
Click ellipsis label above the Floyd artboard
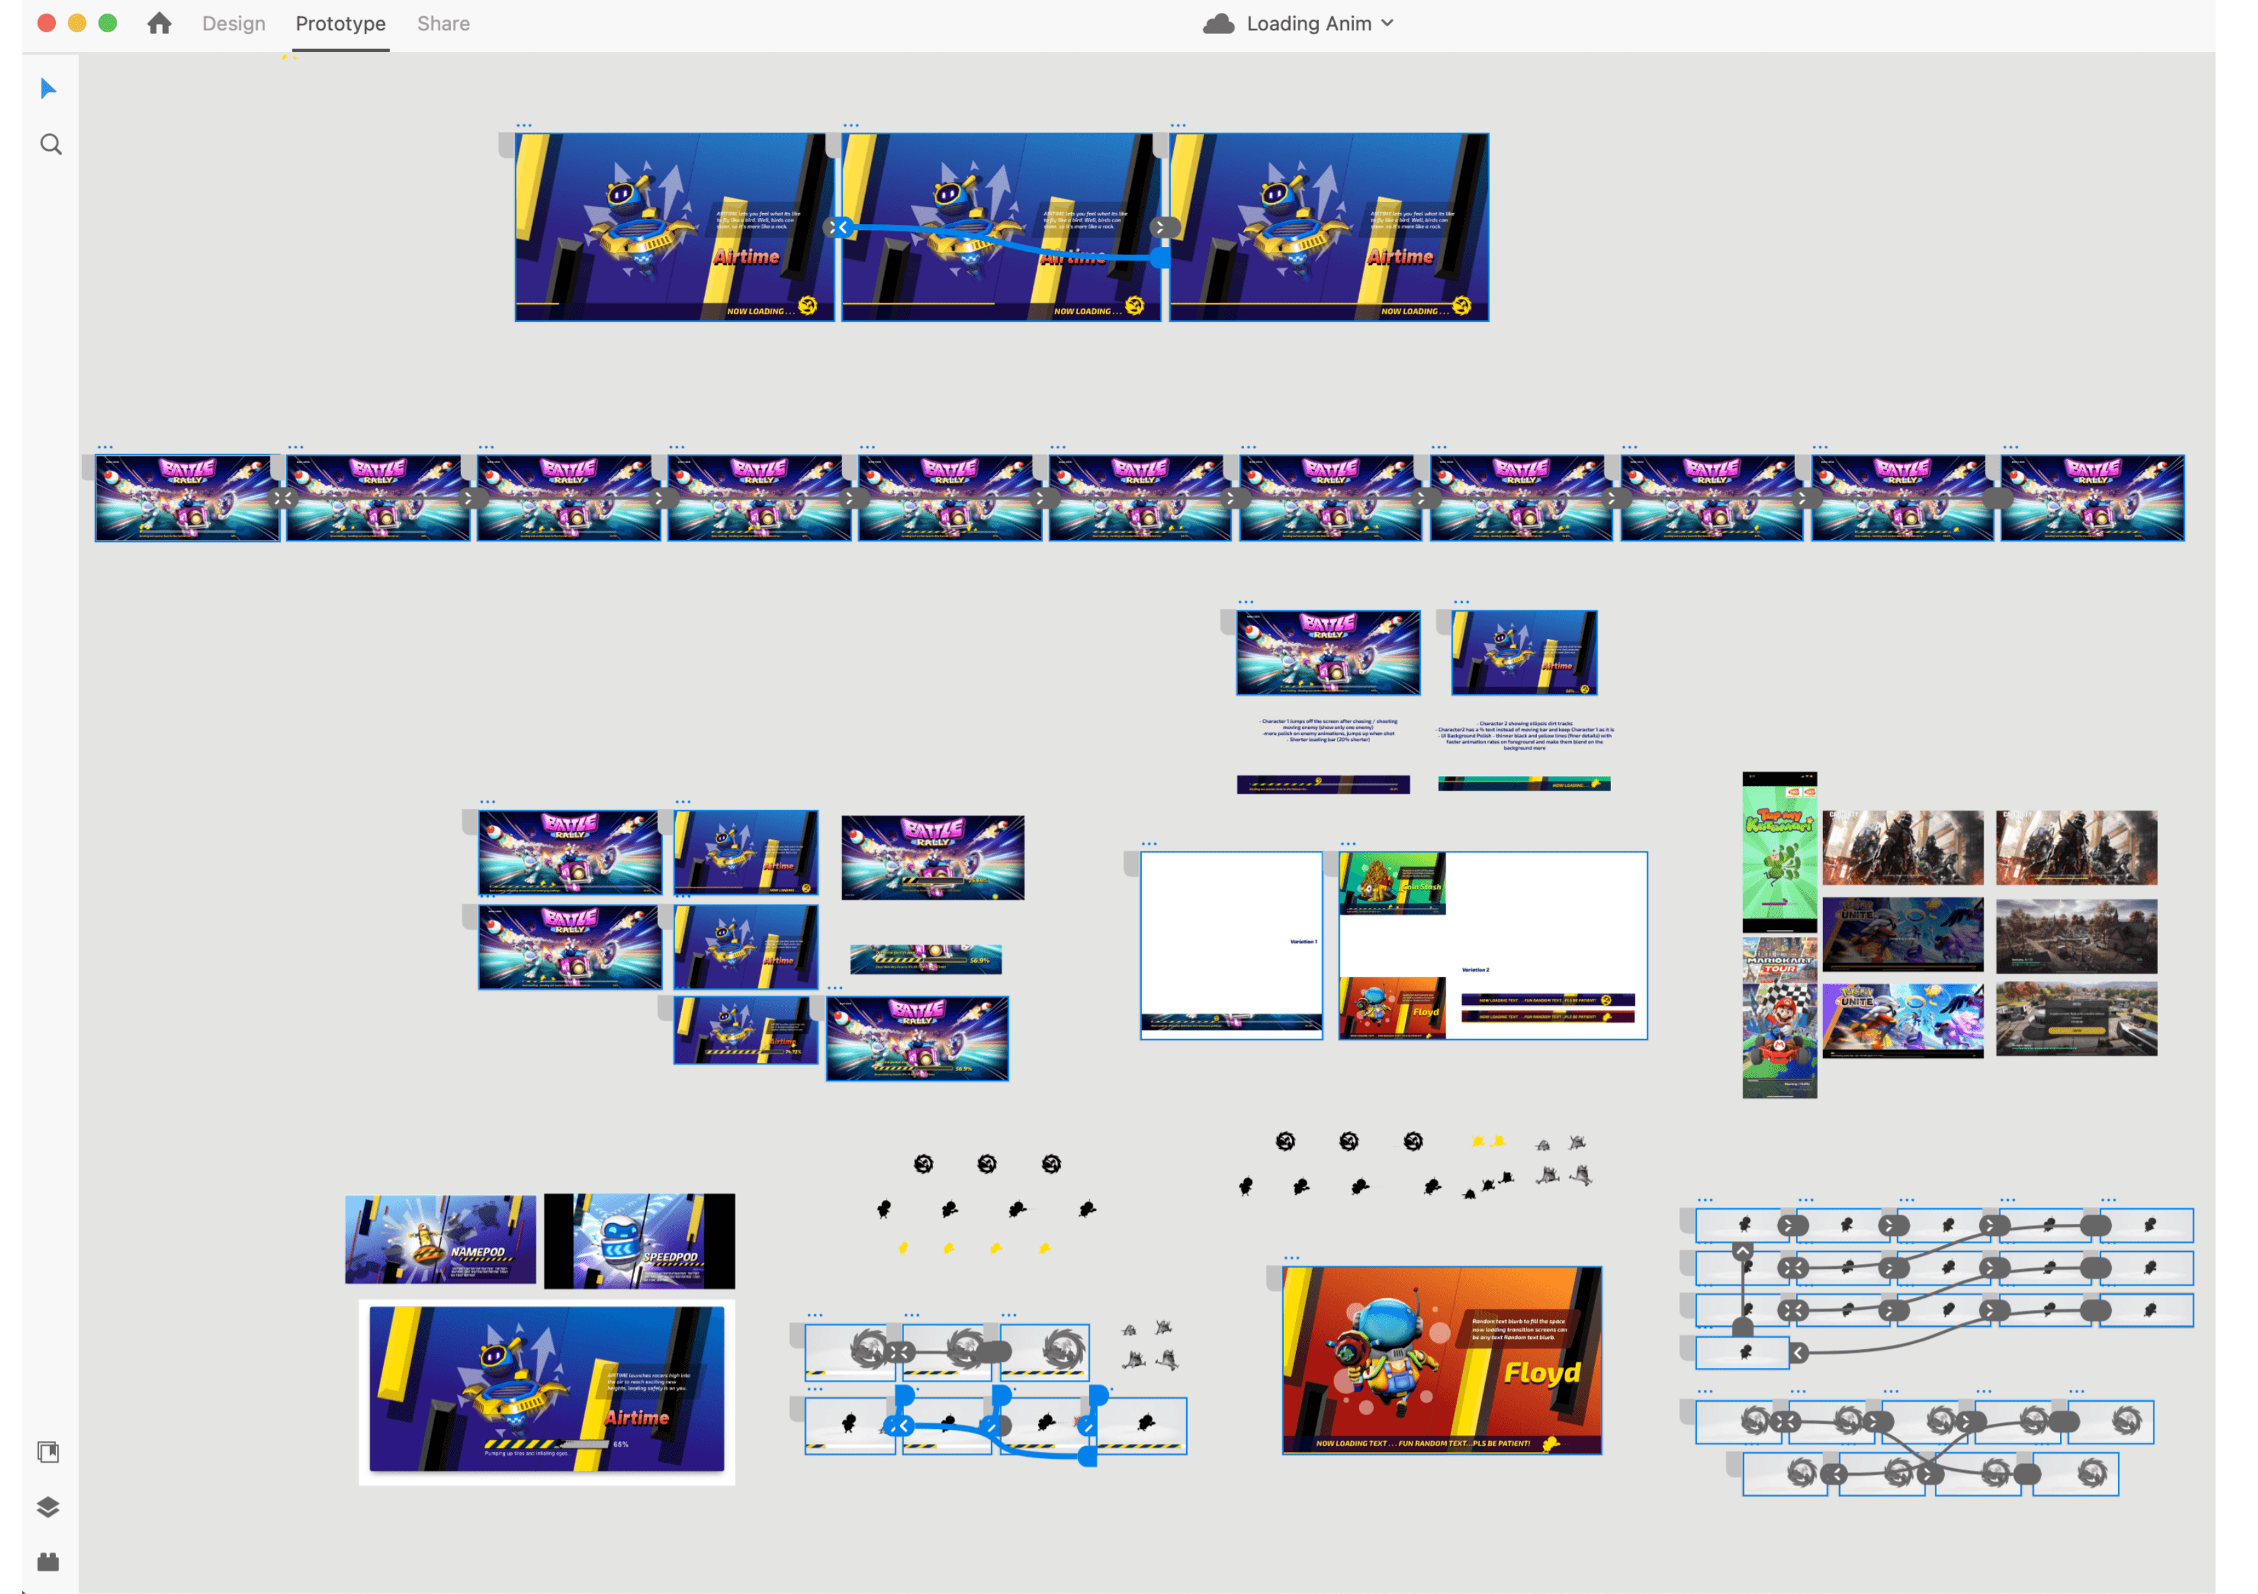click(1291, 1257)
